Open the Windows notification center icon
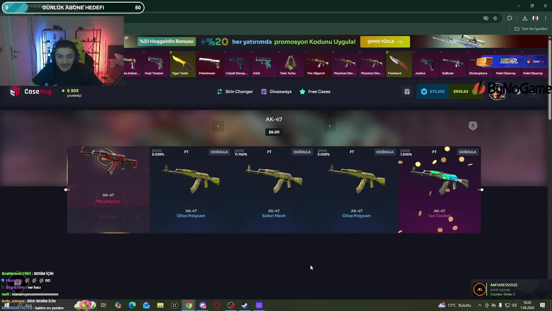 point(543,305)
